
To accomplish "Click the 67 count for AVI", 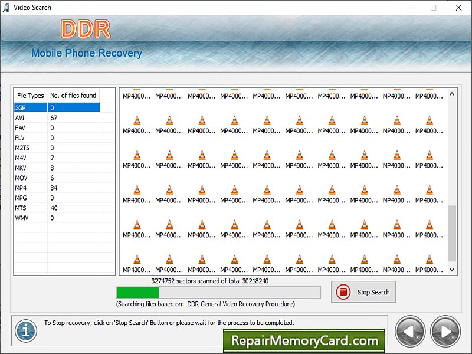I will [x=54, y=117].
